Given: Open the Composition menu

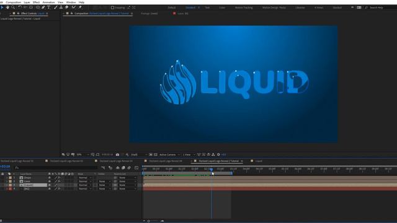Looking at the screenshot, I should pyautogui.click(x=14, y=2).
